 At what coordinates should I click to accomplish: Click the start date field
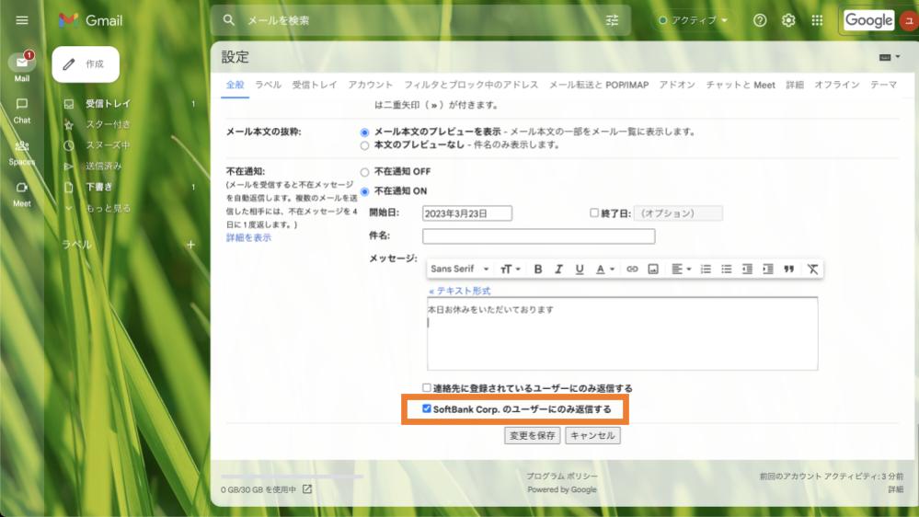click(467, 213)
